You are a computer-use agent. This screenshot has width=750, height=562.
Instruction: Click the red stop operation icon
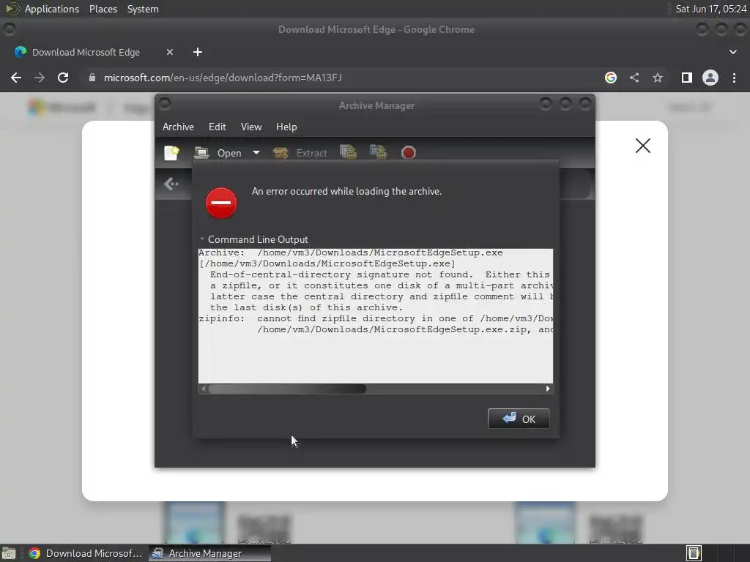pos(409,153)
